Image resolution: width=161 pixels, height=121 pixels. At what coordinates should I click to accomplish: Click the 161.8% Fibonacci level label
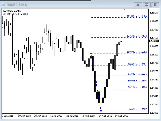[137, 16]
